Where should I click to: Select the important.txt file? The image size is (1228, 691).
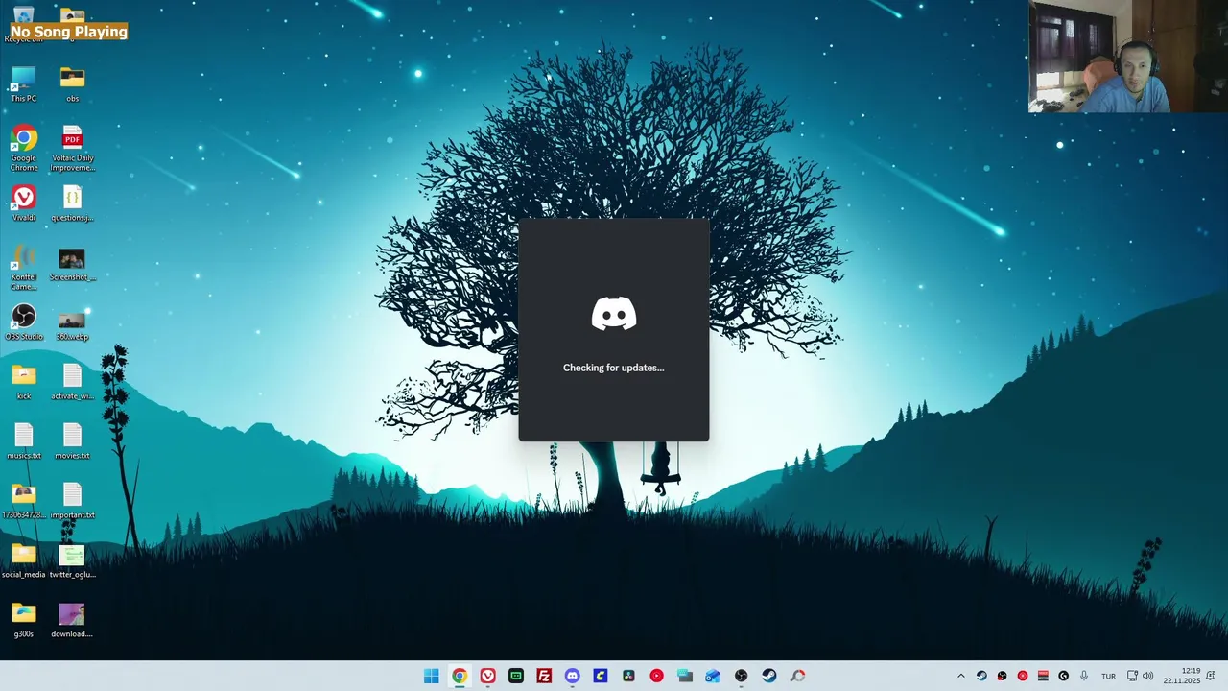72,501
